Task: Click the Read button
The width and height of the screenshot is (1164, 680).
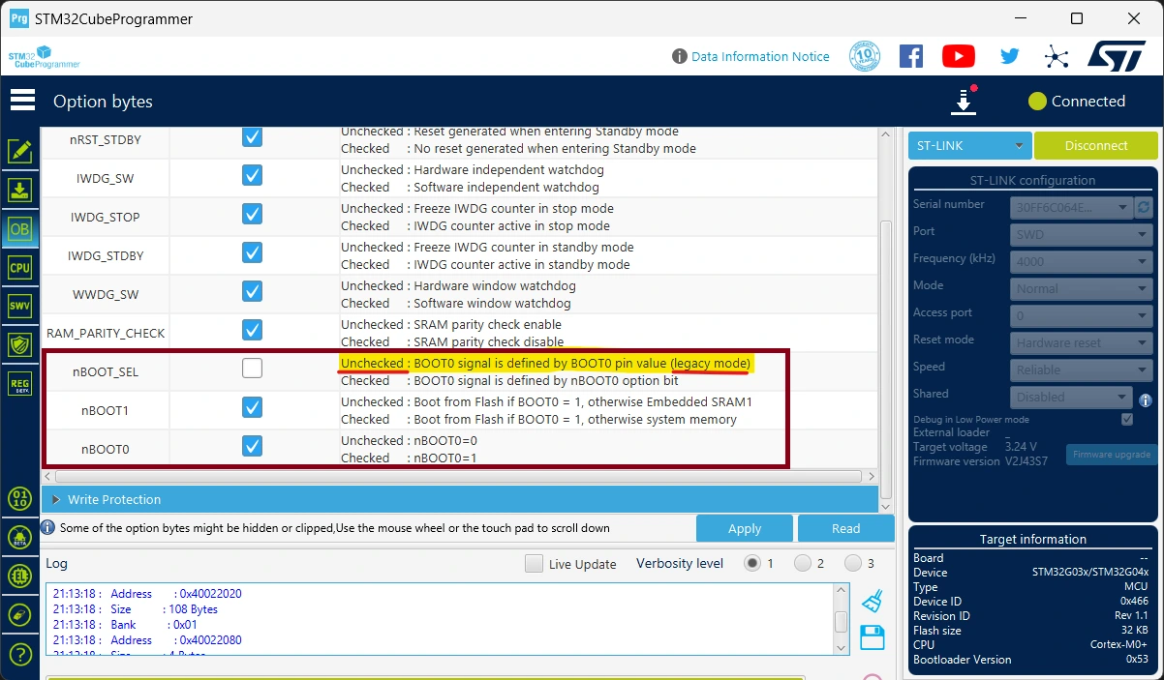Action: pos(845,528)
